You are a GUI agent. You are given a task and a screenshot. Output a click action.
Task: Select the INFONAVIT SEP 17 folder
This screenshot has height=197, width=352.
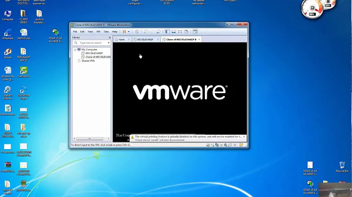point(23,55)
